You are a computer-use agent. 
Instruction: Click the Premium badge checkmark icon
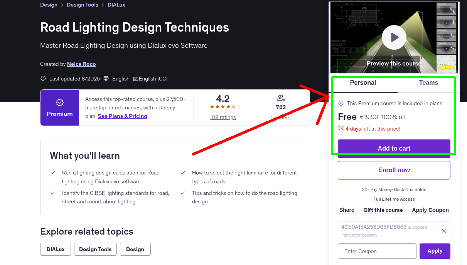coord(60,102)
